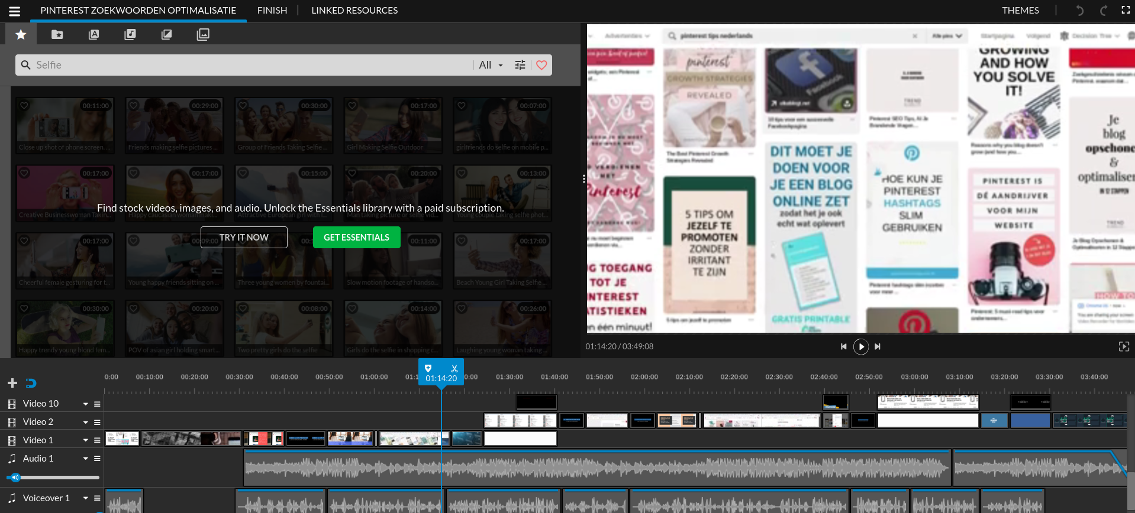The height and width of the screenshot is (513, 1135).
Task: Click the Get Essentials button
Action: pos(356,237)
